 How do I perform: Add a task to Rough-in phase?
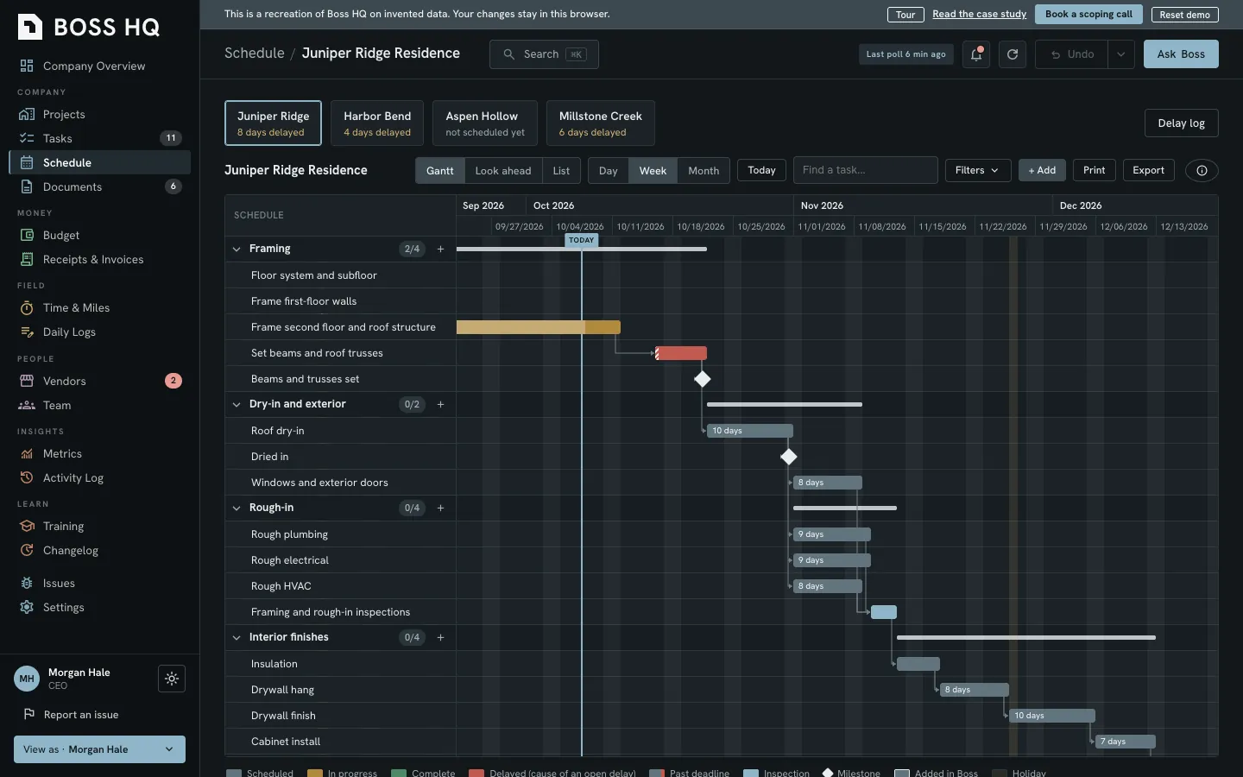pos(440,509)
